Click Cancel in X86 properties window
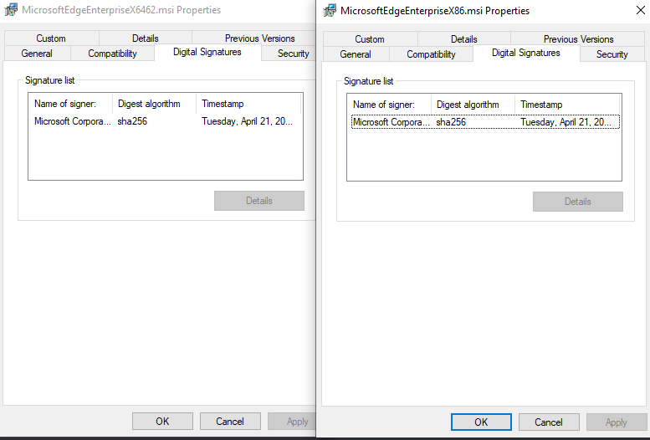The width and height of the screenshot is (650, 440). (x=549, y=422)
